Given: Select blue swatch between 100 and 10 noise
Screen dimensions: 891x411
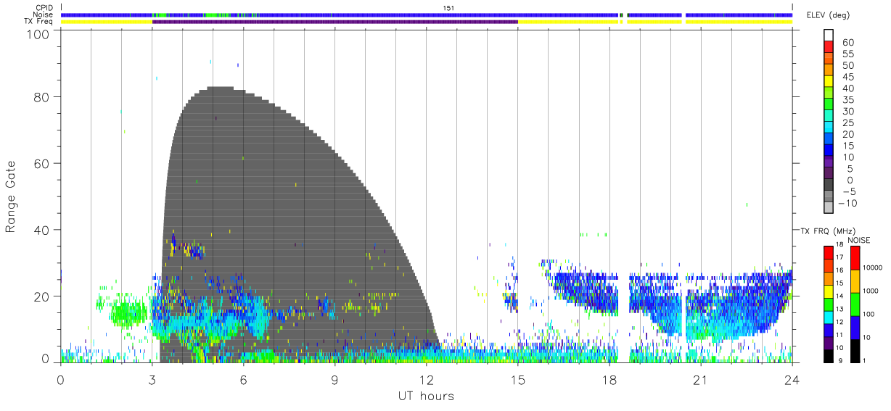Looking at the screenshot, I should click(x=854, y=328).
